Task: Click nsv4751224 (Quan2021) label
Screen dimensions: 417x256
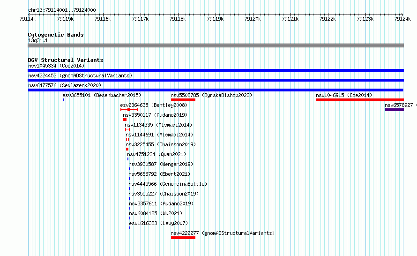Action: pyautogui.click(x=156, y=154)
